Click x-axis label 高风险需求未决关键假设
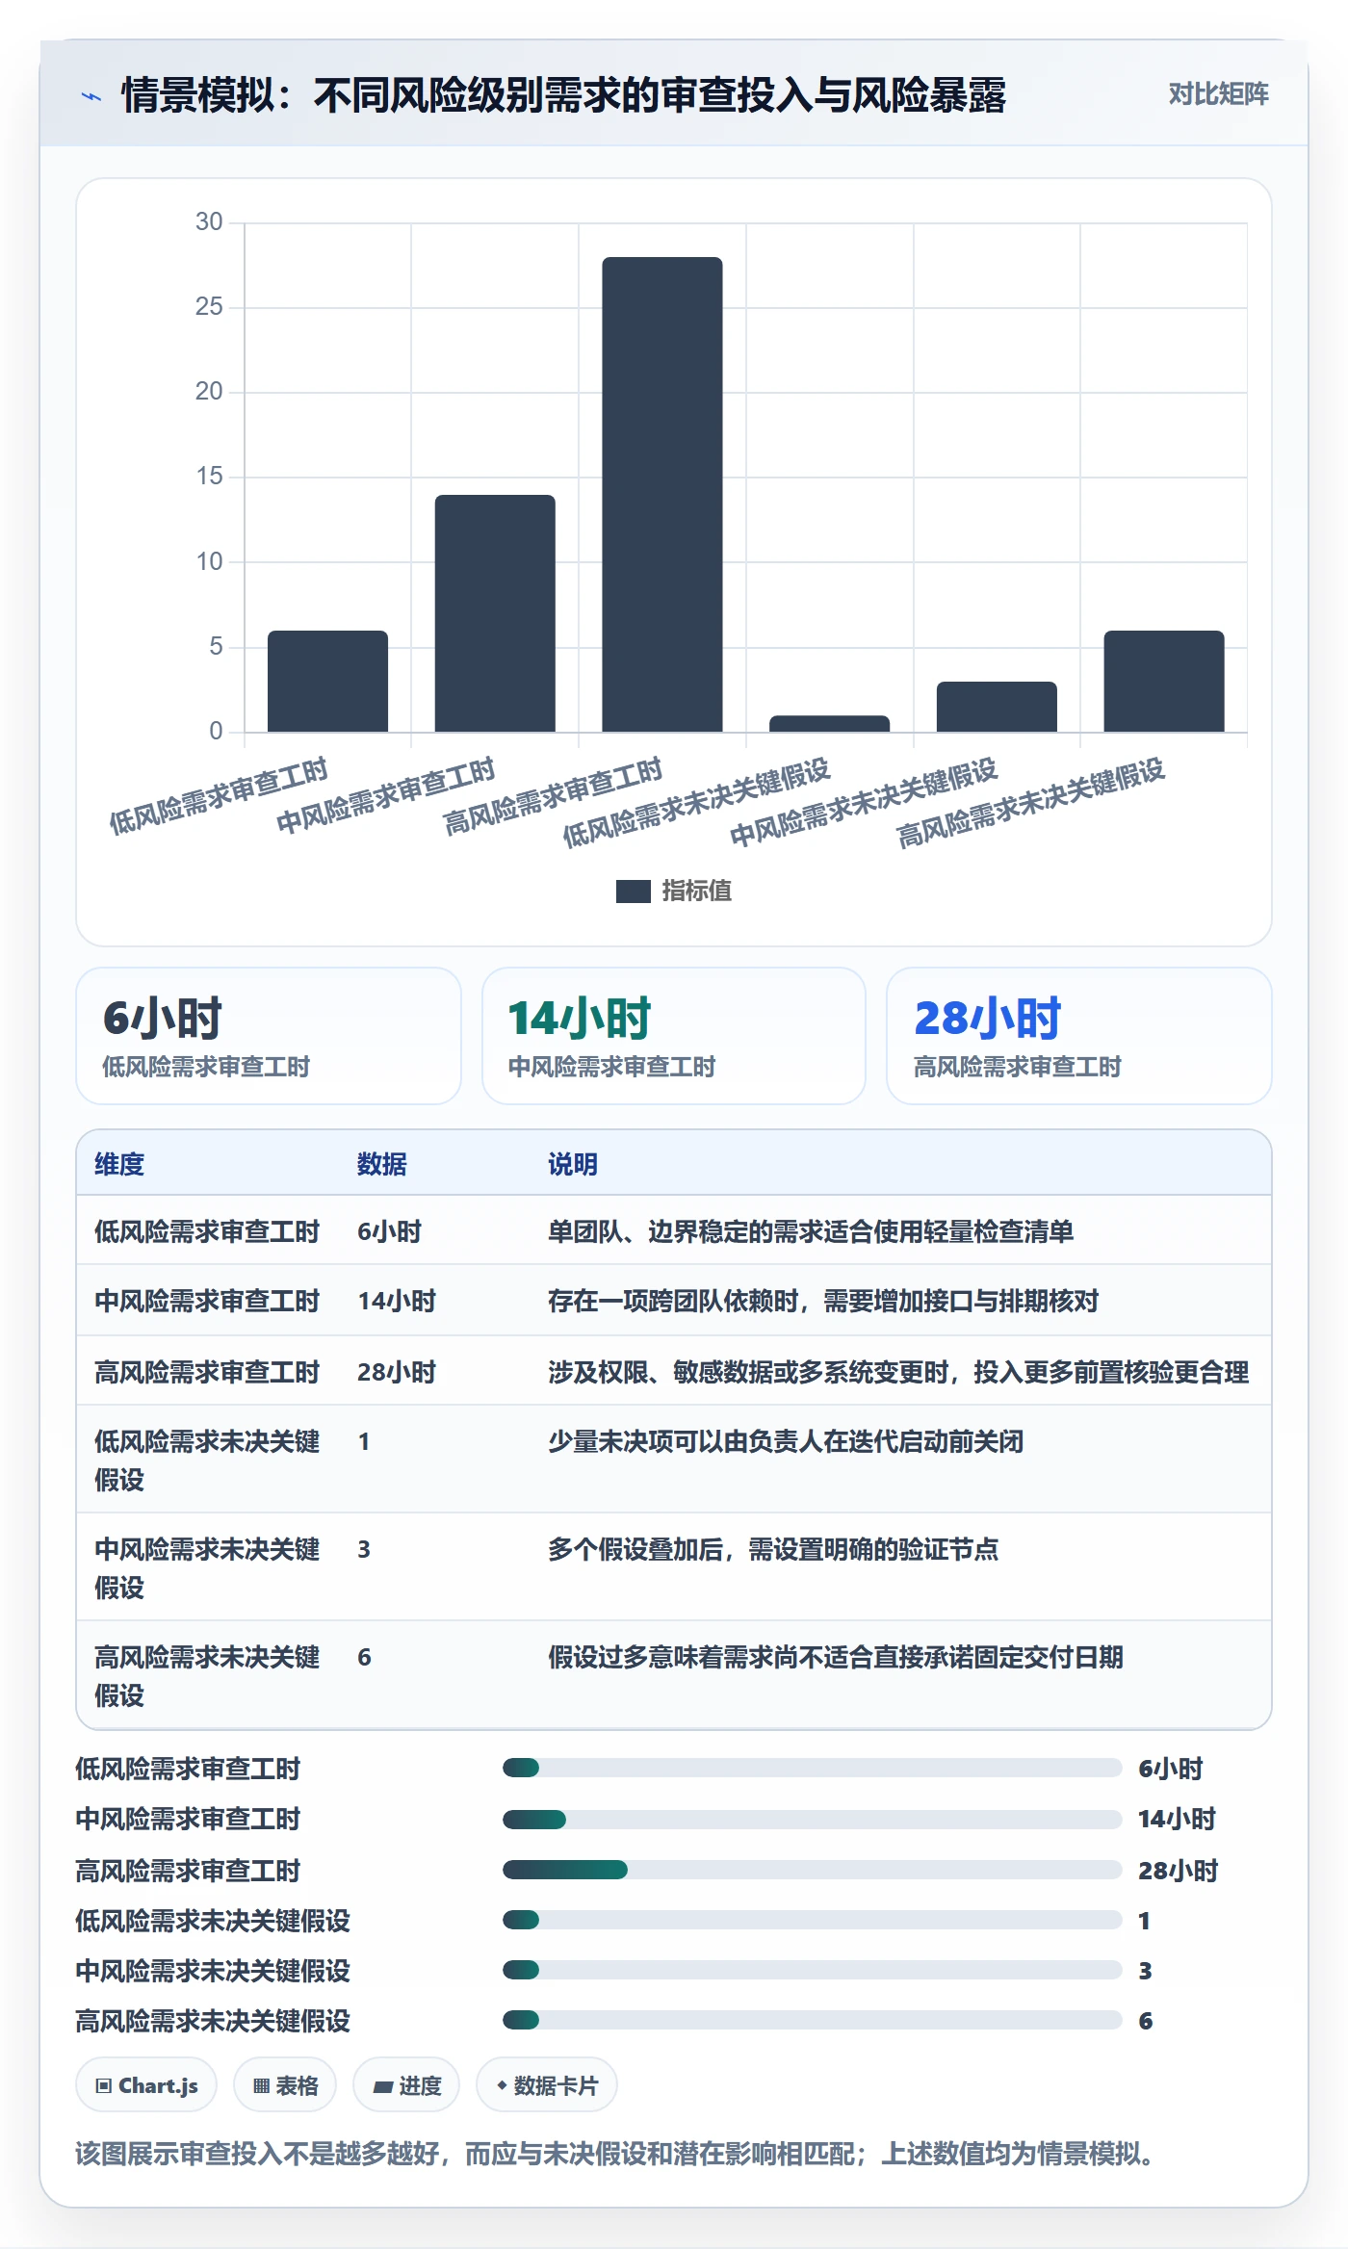 pyautogui.click(x=1030, y=803)
